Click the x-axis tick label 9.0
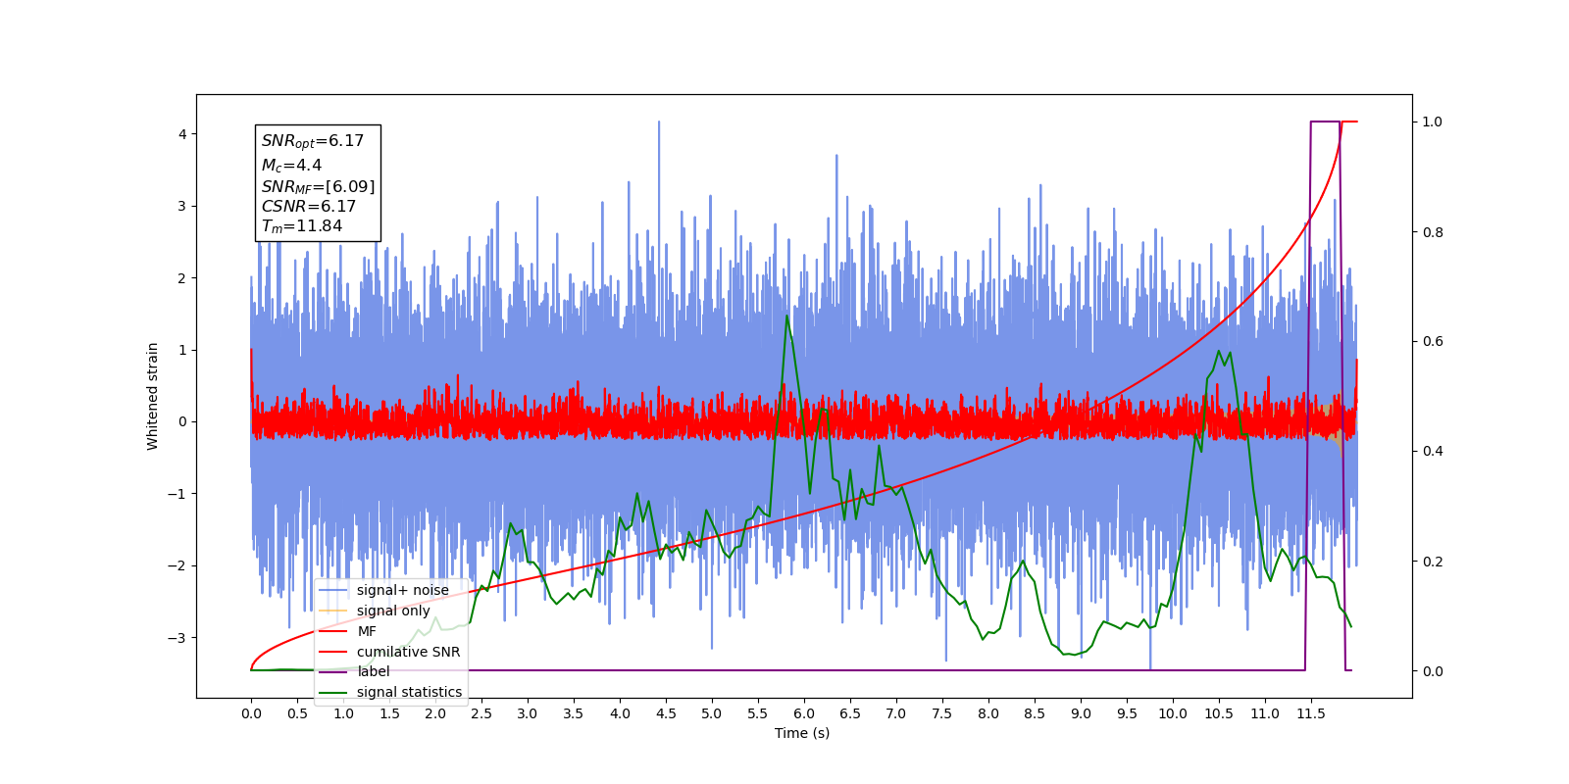Image resolution: width=1569 pixels, height=784 pixels. pyautogui.click(x=1081, y=713)
